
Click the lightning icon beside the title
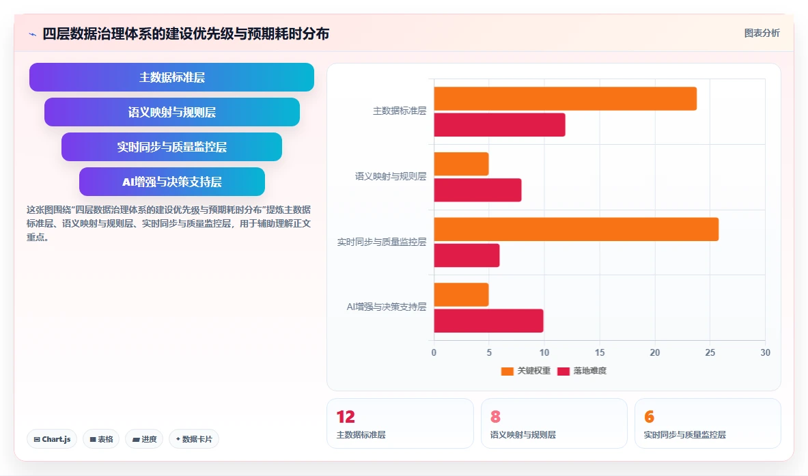coord(33,35)
